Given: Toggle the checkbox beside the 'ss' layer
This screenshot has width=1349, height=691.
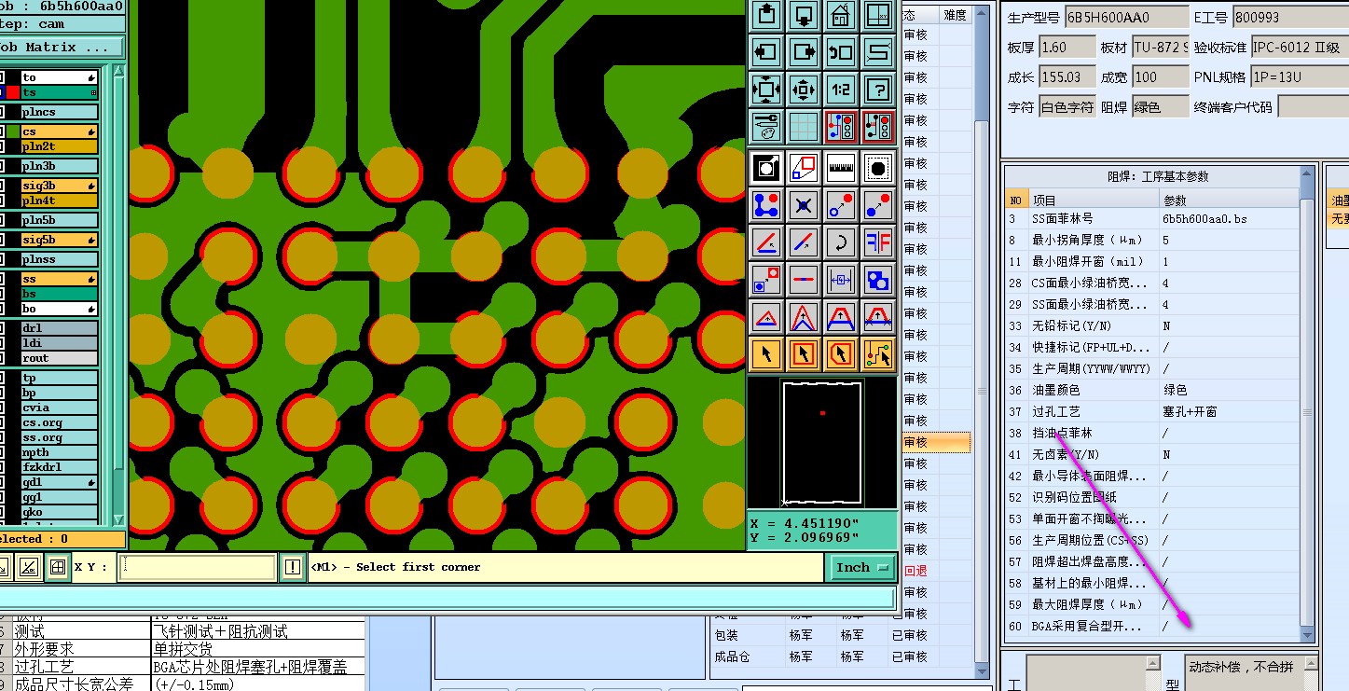Looking at the screenshot, I should [2, 280].
